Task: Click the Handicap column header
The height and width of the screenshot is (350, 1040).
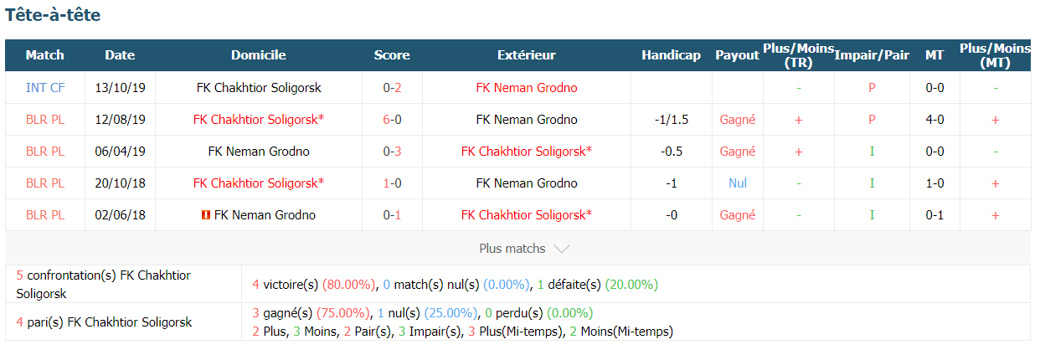Action: tap(671, 55)
